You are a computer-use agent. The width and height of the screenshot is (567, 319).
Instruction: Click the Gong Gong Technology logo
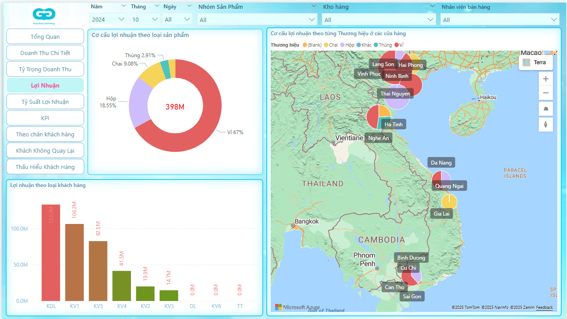(x=44, y=16)
